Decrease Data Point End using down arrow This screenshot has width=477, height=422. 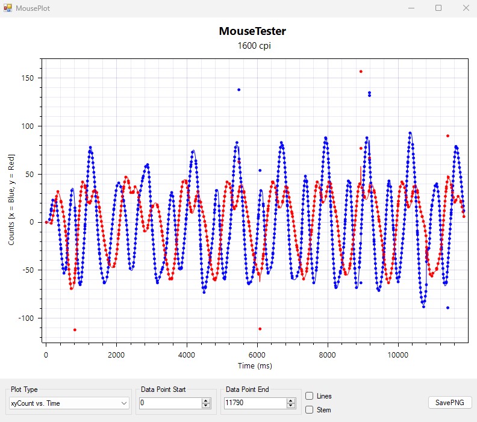point(291,406)
